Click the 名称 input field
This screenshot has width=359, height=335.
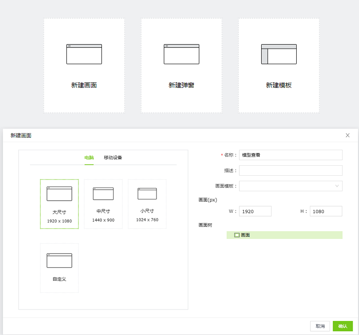[290, 155]
